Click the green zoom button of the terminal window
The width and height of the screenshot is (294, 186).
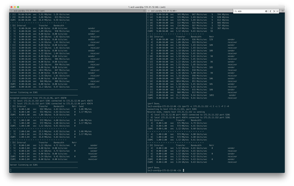pyautogui.click(x=18, y=7)
